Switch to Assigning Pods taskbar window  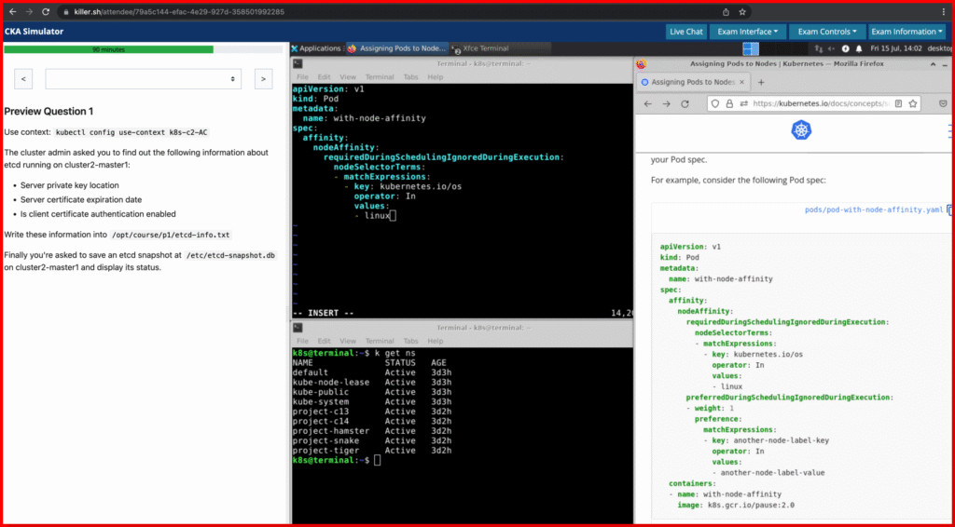[x=397, y=48]
